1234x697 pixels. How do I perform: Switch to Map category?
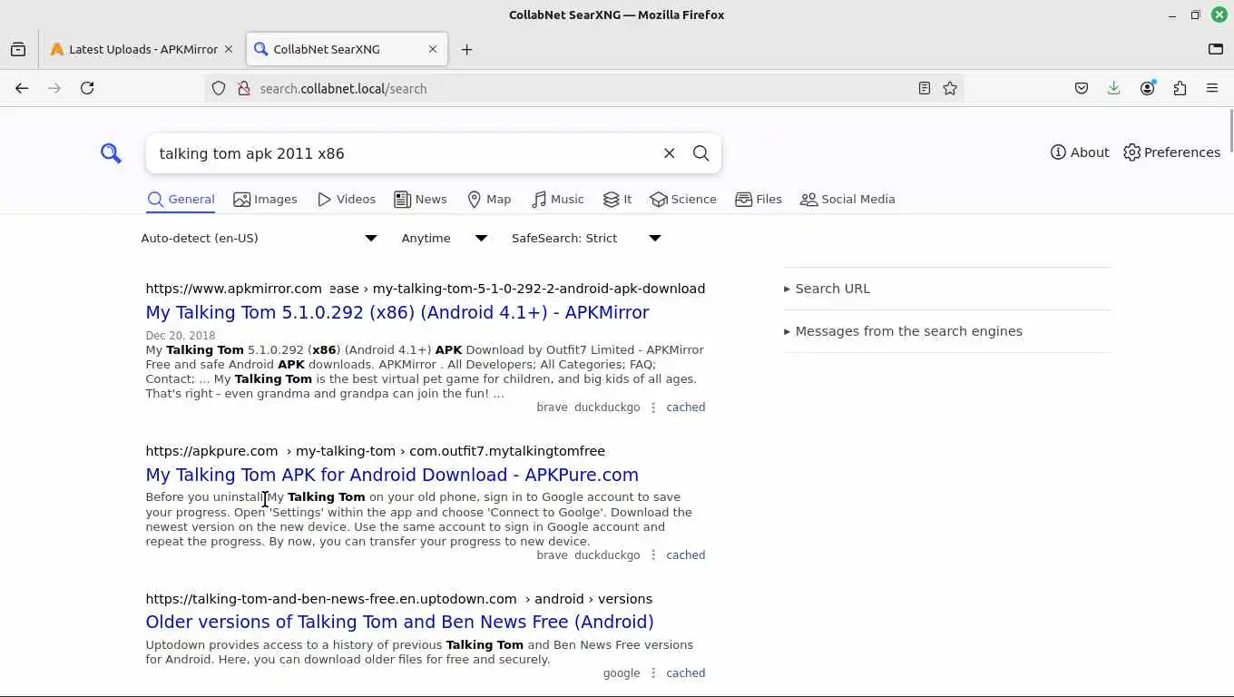click(489, 199)
